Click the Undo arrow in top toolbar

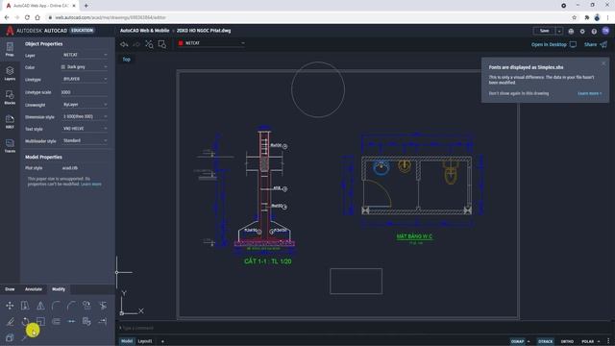pos(124,44)
